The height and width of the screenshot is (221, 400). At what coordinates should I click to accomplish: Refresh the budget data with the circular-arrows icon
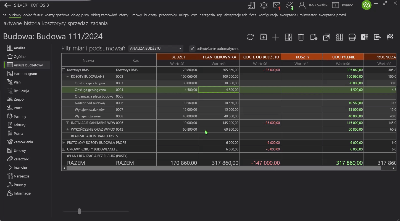(250, 37)
